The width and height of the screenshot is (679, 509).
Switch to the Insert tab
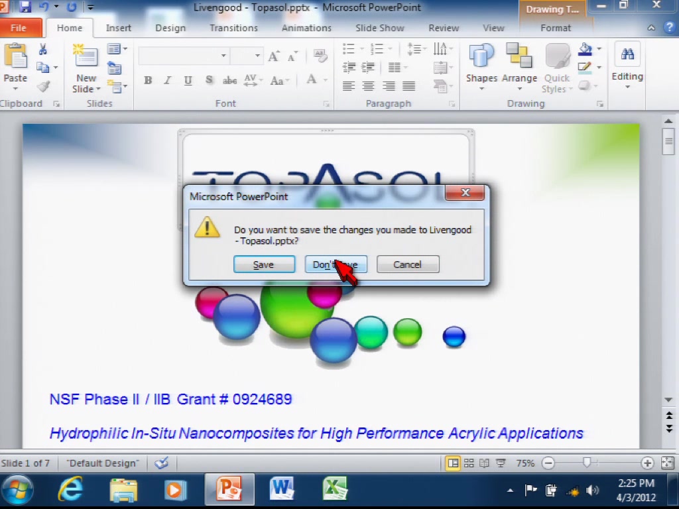coord(118,28)
